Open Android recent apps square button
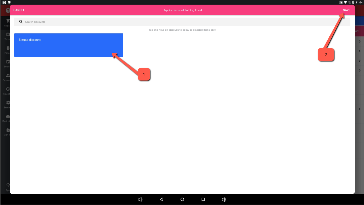364x205 pixels. coord(203,199)
